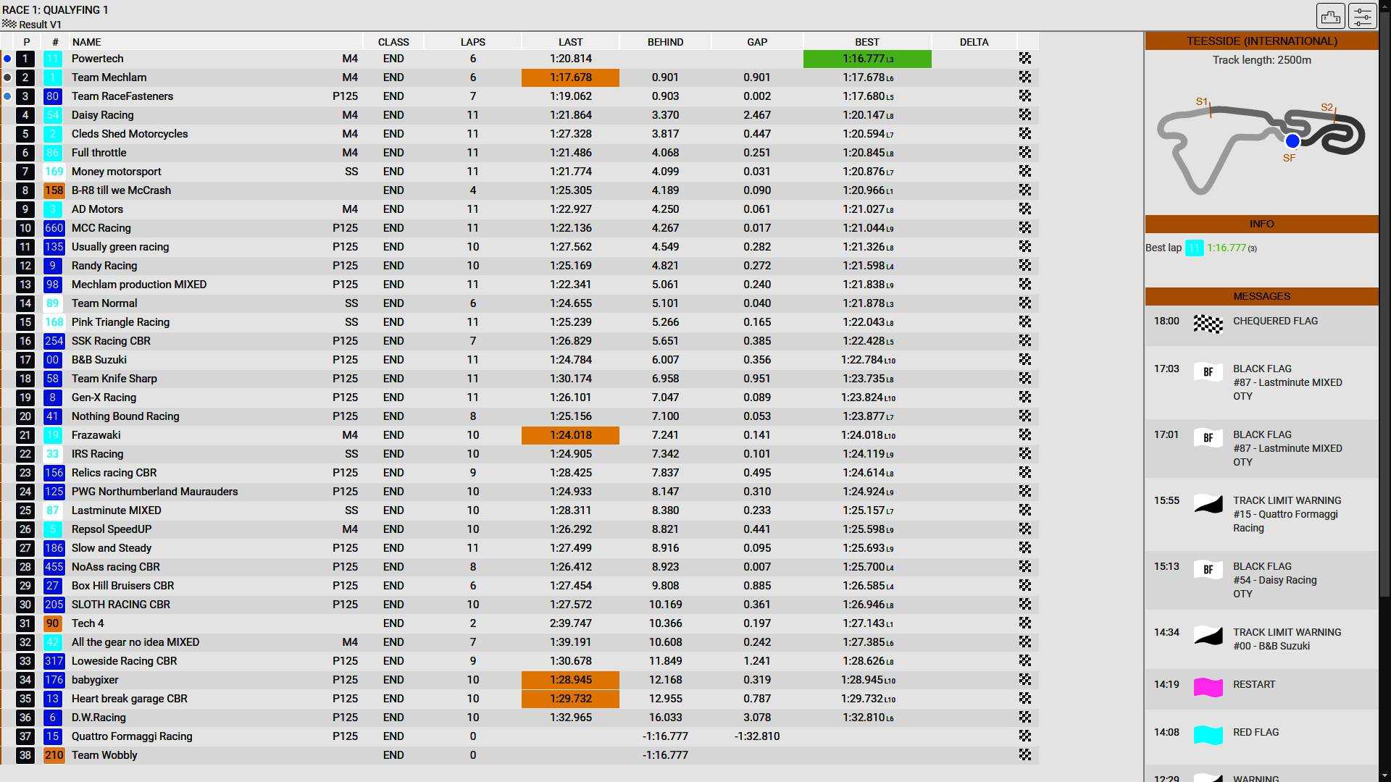This screenshot has height=782, width=1391.
Task: Click the pink RESTART flag icon
Action: click(1208, 687)
